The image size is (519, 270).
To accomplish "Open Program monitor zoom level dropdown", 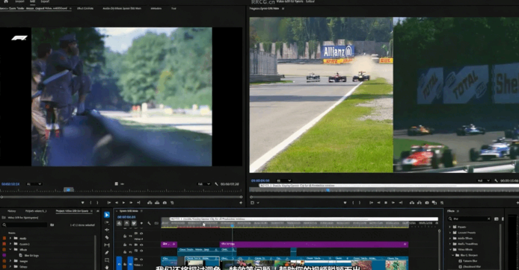I will click(x=284, y=180).
